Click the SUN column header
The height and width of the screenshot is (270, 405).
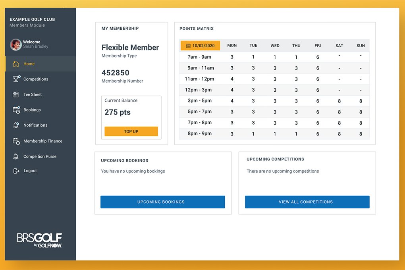pyautogui.click(x=361, y=46)
